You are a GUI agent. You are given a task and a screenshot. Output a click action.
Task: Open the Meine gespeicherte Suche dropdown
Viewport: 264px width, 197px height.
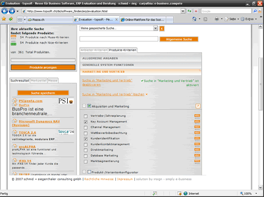(x=156, y=28)
